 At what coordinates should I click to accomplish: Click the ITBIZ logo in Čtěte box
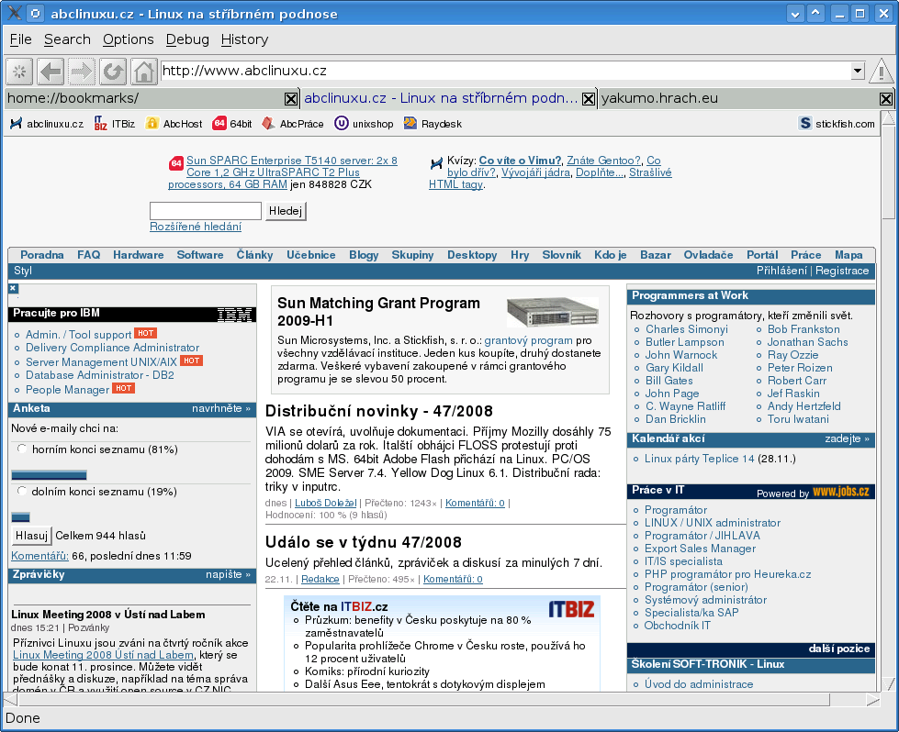(571, 609)
